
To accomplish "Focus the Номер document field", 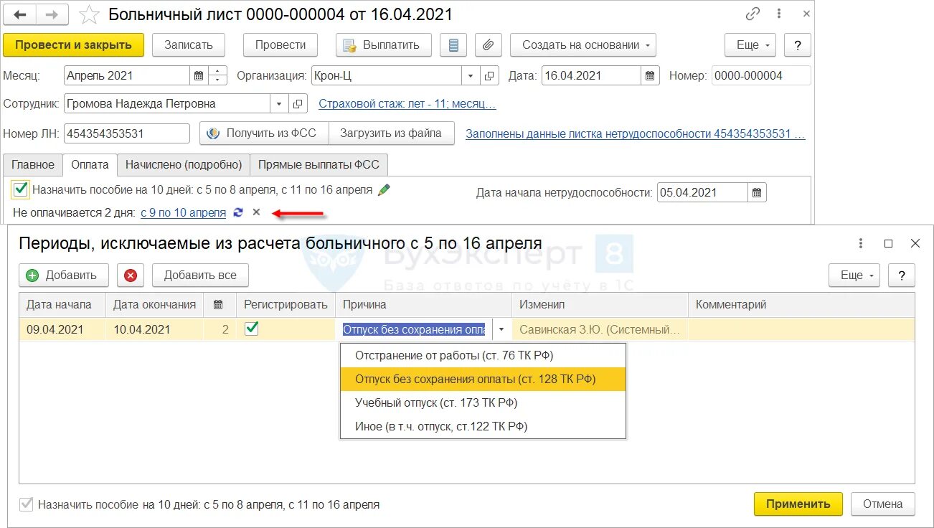I will click(x=761, y=75).
